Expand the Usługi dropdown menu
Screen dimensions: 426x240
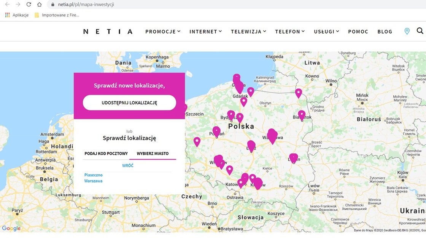[x=326, y=32]
